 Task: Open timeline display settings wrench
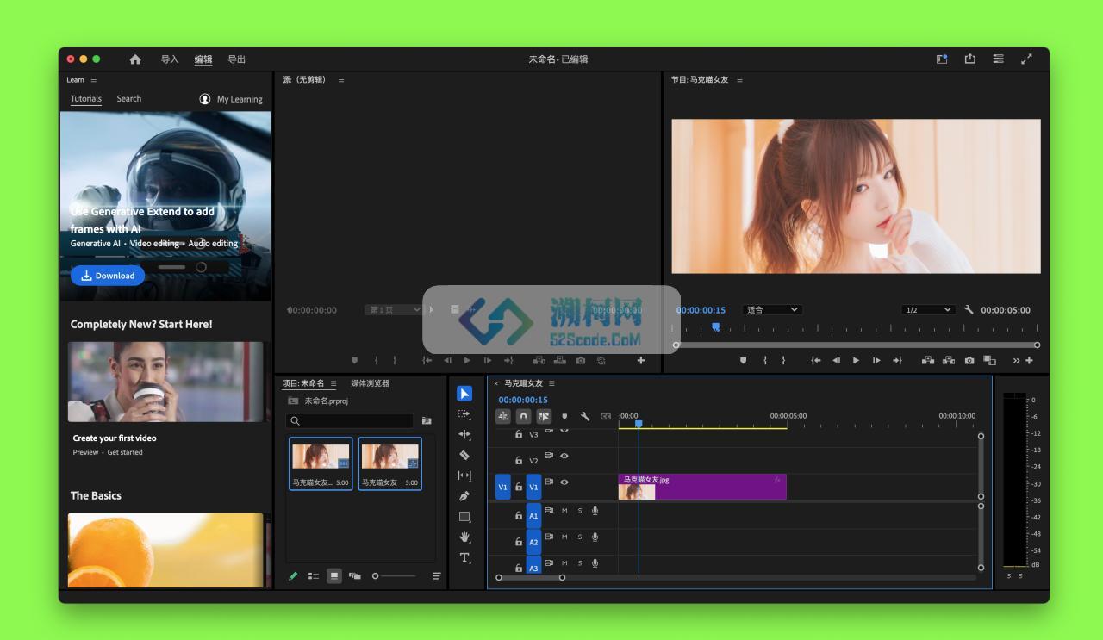(x=585, y=416)
